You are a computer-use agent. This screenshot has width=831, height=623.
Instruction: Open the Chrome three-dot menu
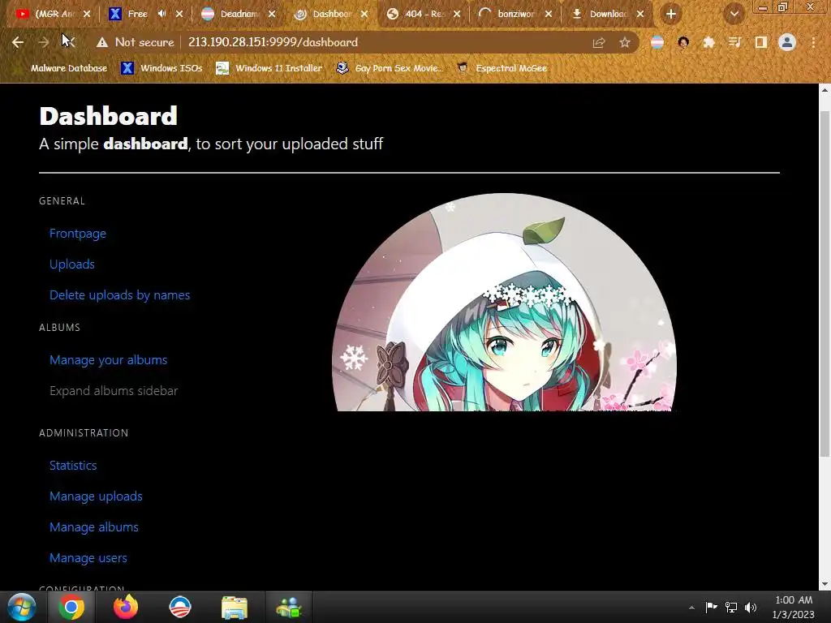pos(813,42)
